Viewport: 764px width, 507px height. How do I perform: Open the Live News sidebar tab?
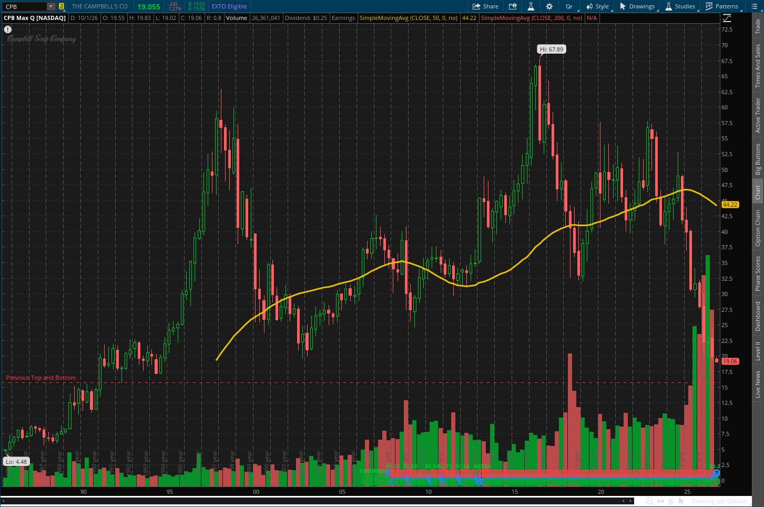tap(758, 384)
